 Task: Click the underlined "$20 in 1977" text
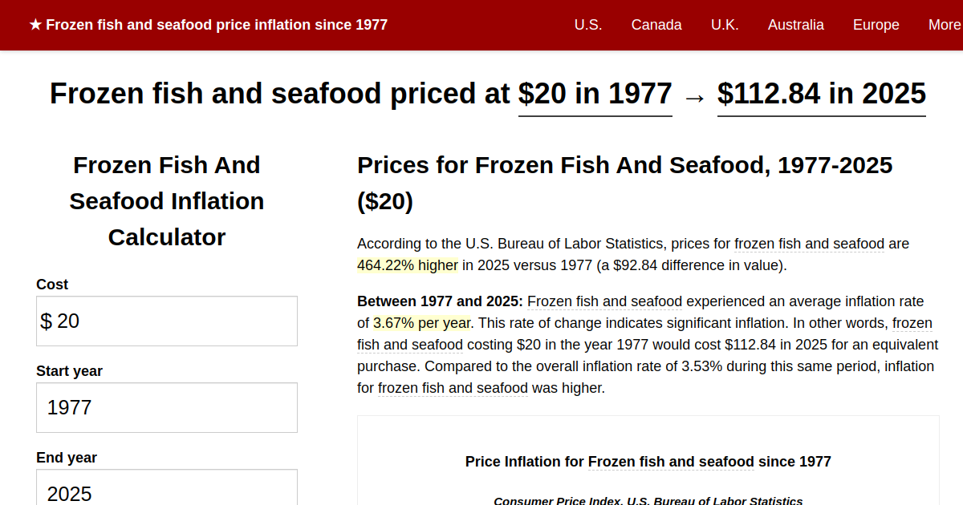pos(595,94)
